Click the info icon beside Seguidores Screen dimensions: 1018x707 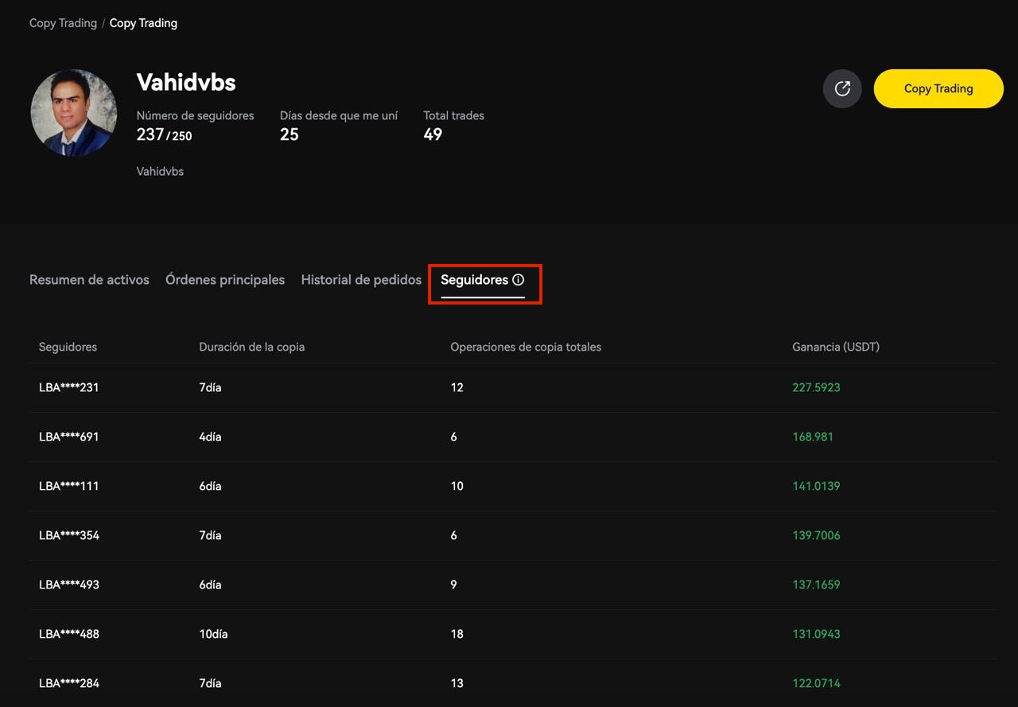519,280
